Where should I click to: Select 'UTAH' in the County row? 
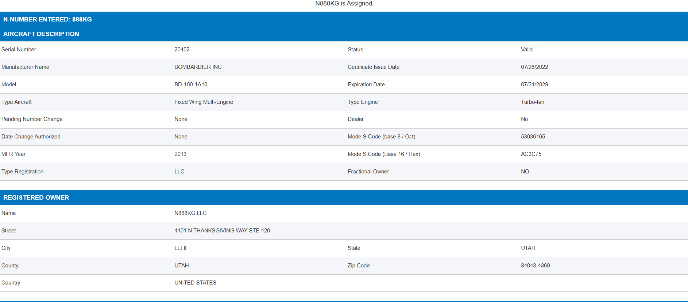(x=182, y=266)
